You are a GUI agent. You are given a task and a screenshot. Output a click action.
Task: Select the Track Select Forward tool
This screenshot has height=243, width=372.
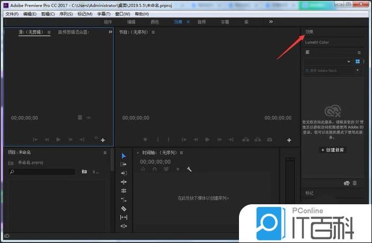(x=123, y=164)
